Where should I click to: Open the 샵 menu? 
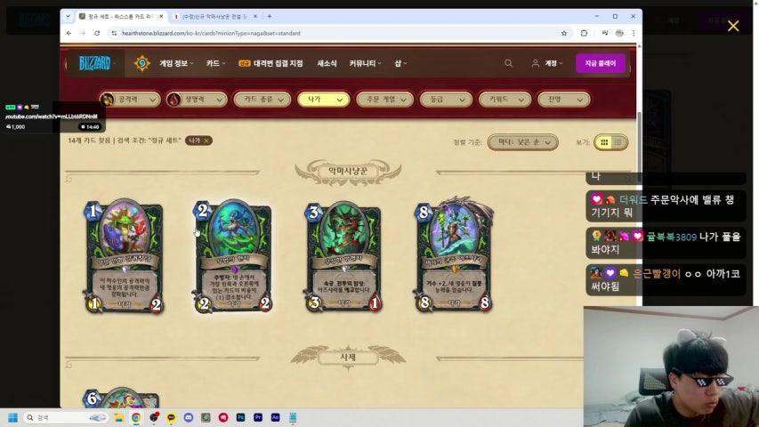(400, 63)
